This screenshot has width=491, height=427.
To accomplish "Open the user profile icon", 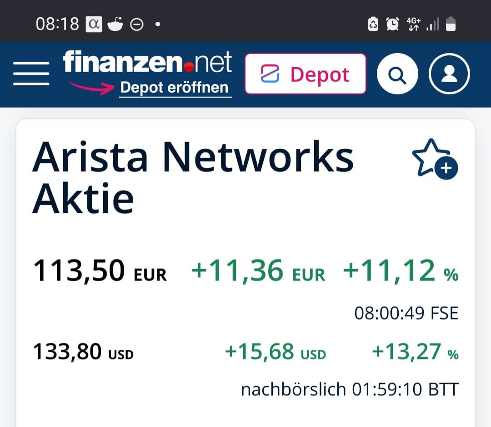I will pyautogui.click(x=449, y=74).
